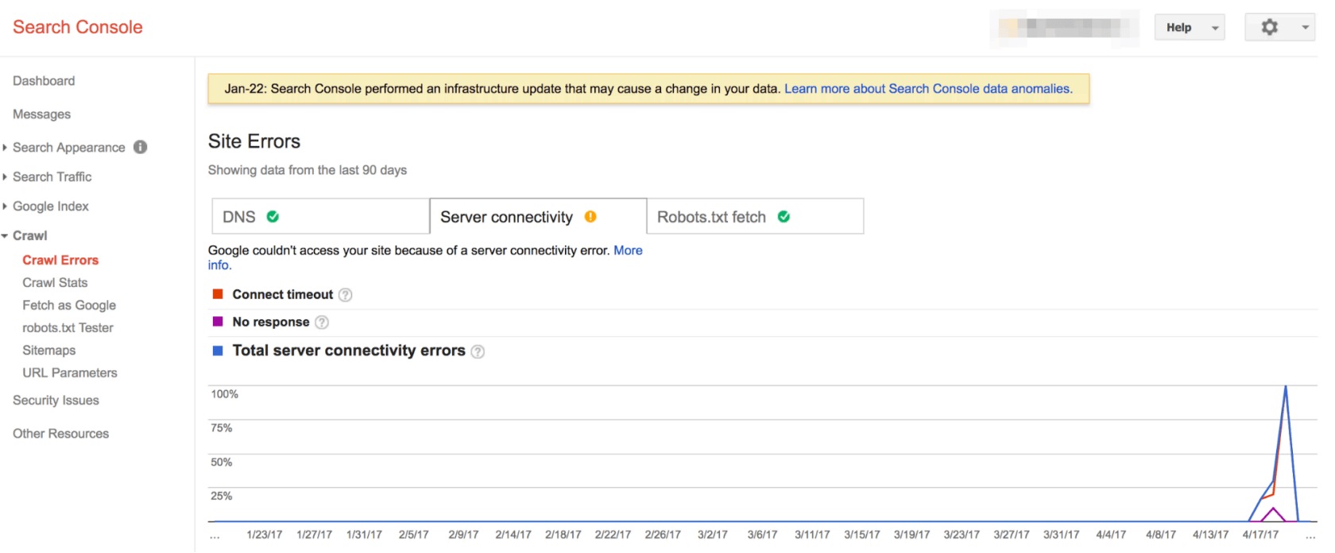Click the 3/6/17 date label
This screenshot has height=553, width=1335.
pos(763,535)
